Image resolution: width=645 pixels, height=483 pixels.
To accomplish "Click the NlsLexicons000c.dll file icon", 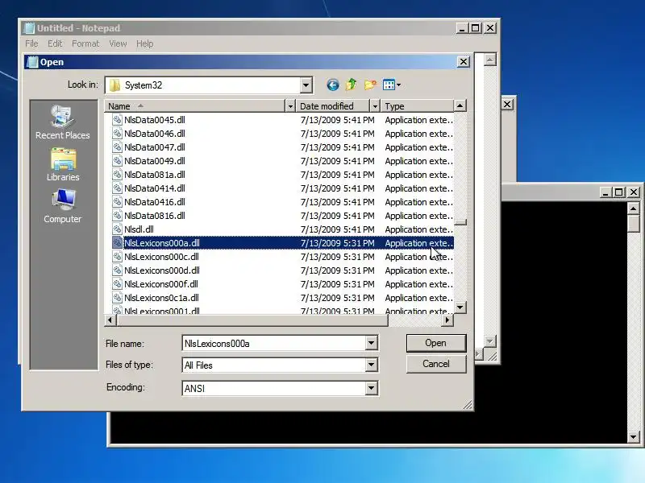I will 118,257.
